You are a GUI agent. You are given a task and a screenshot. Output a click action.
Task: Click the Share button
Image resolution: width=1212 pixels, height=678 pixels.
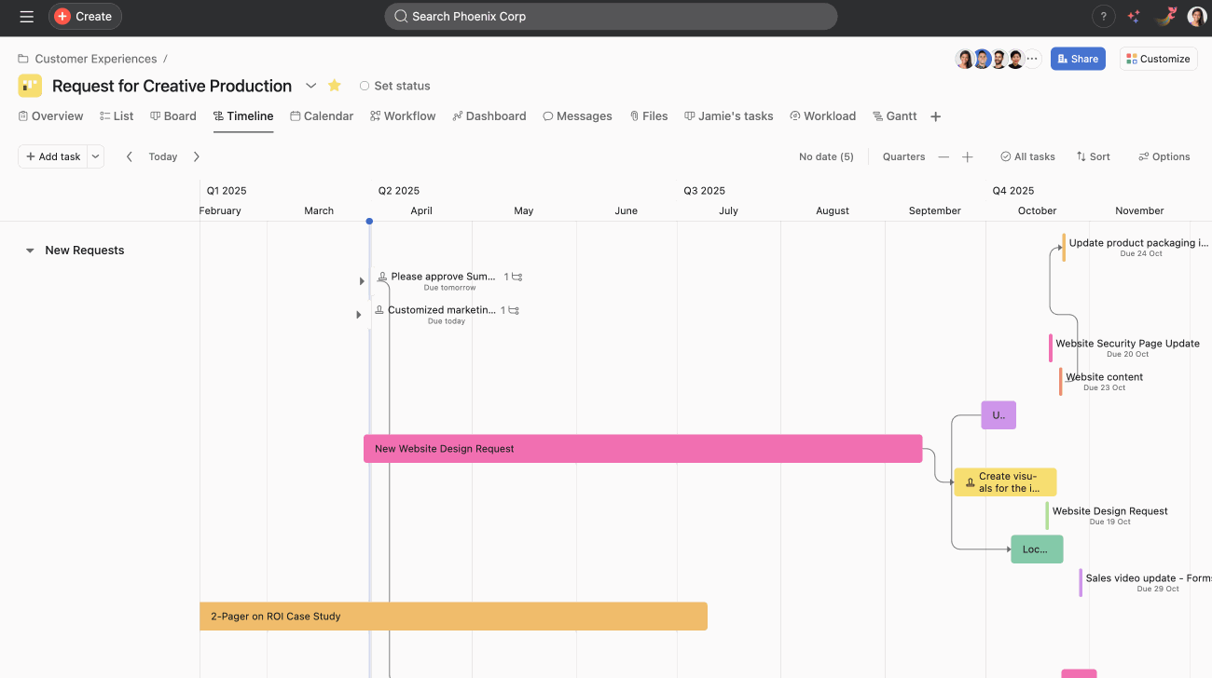[1078, 58]
